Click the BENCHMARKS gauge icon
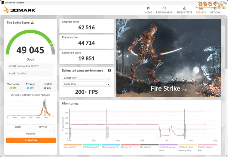 [x=164, y=8]
